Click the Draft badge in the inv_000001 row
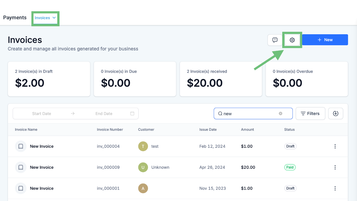The width and height of the screenshot is (357, 201). pos(290,188)
